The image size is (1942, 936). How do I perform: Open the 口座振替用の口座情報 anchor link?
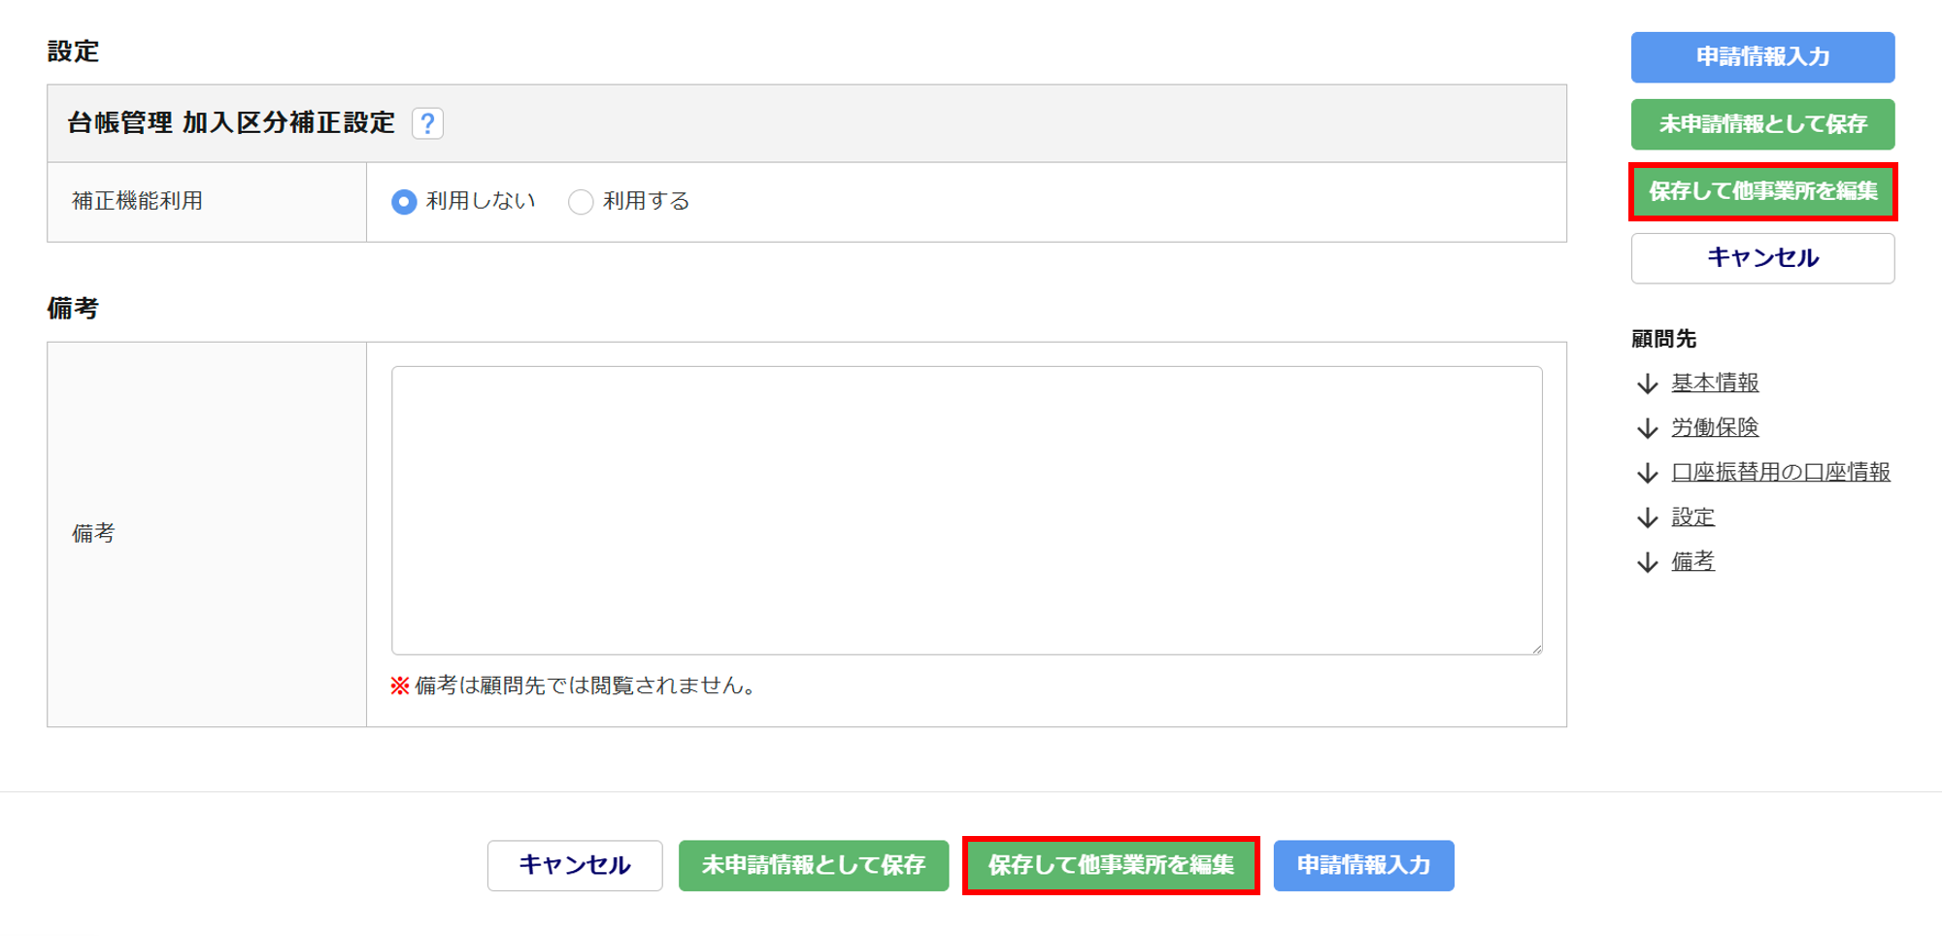tap(1781, 473)
